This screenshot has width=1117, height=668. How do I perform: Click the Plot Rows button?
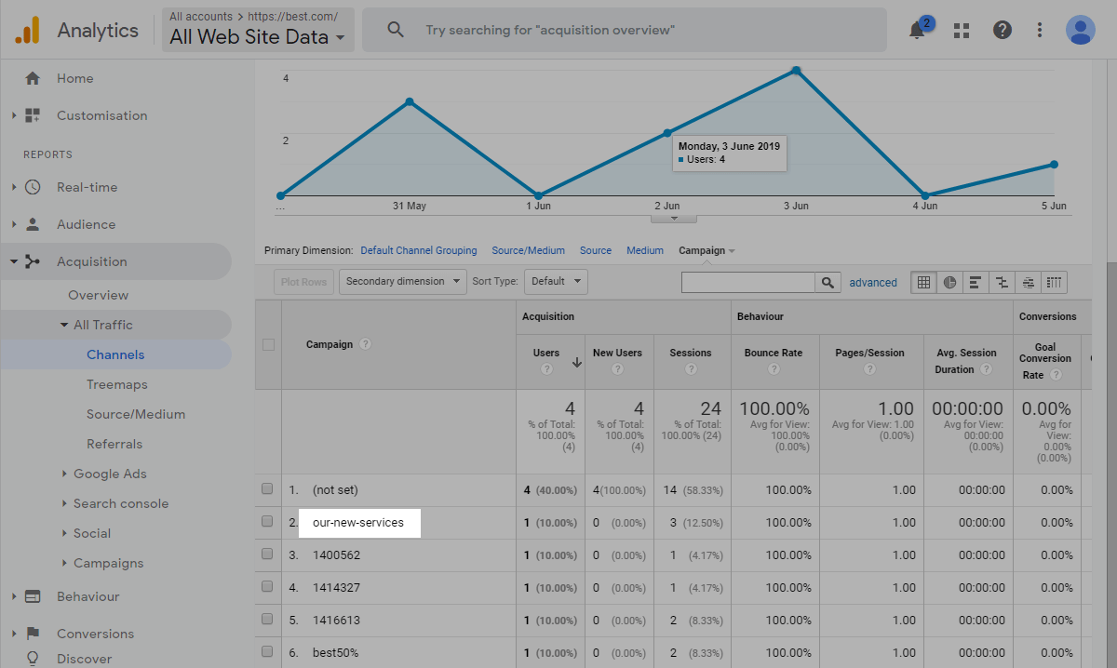coord(303,282)
